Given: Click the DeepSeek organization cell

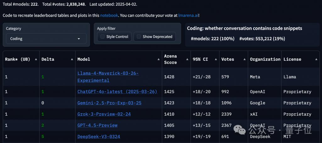Looking at the screenshot, I should [x=260, y=136].
